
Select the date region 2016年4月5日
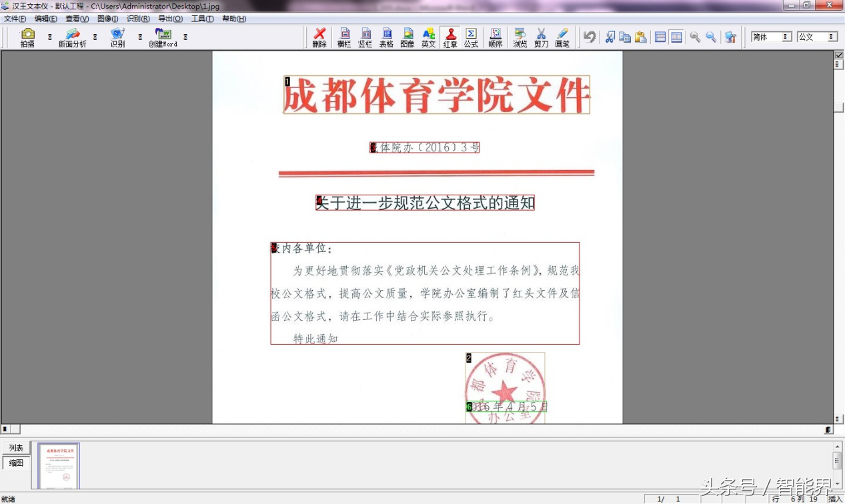(507, 407)
